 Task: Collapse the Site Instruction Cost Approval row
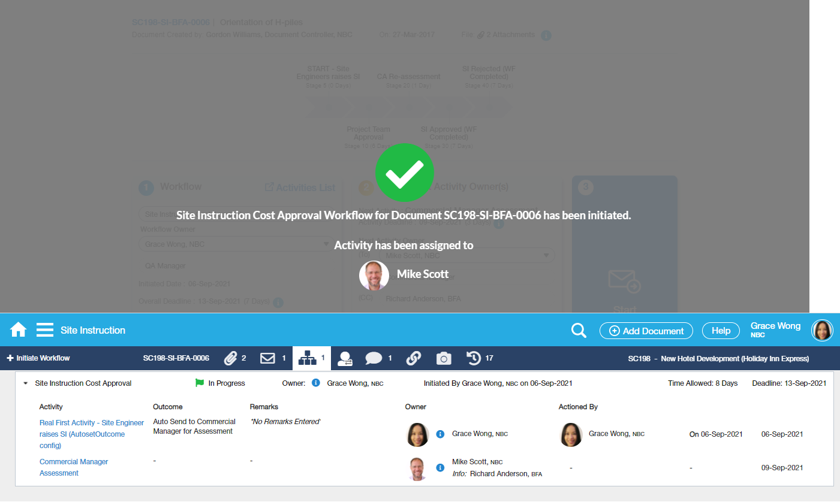pos(25,383)
